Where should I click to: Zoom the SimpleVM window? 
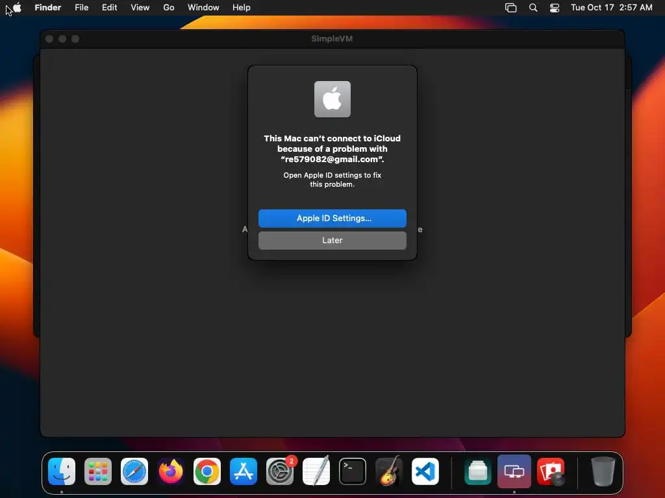click(x=75, y=39)
